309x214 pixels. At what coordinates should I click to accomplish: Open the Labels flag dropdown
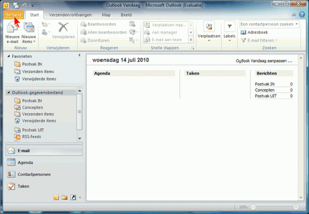coord(230,32)
